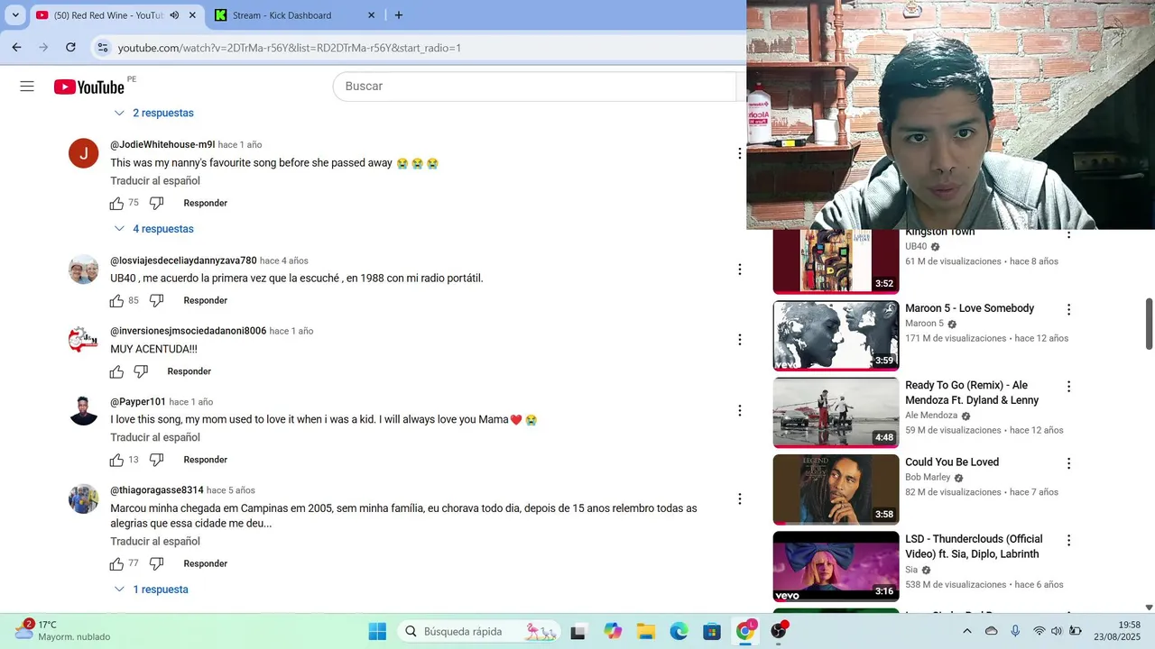Image resolution: width=1155 pixels, height=649 pixels.
Task: View site information icon in address bar
Action: [103, 48]
